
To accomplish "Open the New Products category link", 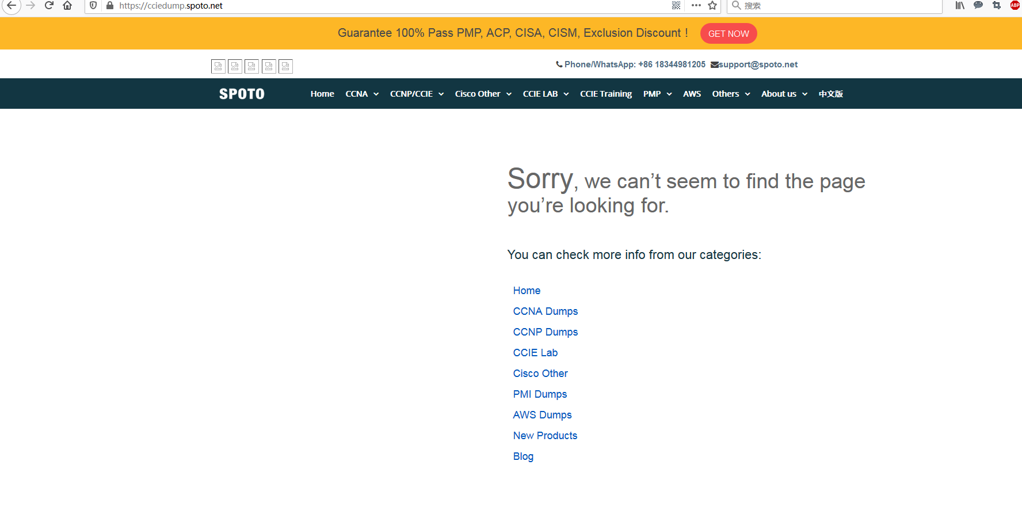I will point(545,436).
